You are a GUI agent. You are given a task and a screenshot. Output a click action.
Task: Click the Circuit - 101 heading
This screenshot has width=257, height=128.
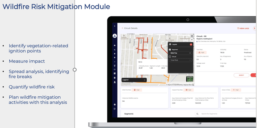pyautogui.click(x=201, y=36)
